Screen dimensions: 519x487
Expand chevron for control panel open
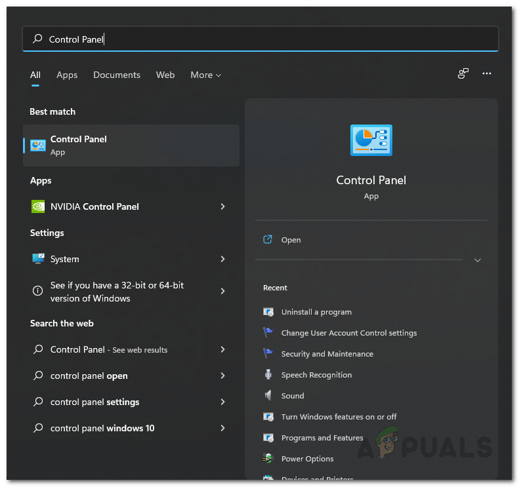pos(223,376)
